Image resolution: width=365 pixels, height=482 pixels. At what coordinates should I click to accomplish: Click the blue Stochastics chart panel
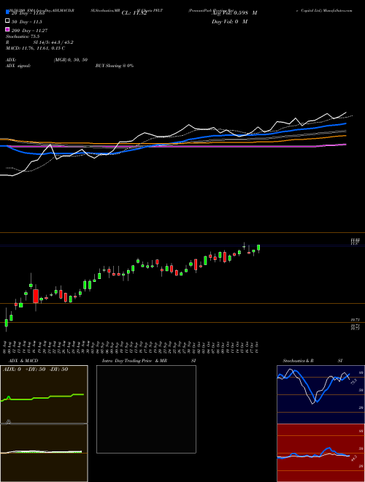320,394
